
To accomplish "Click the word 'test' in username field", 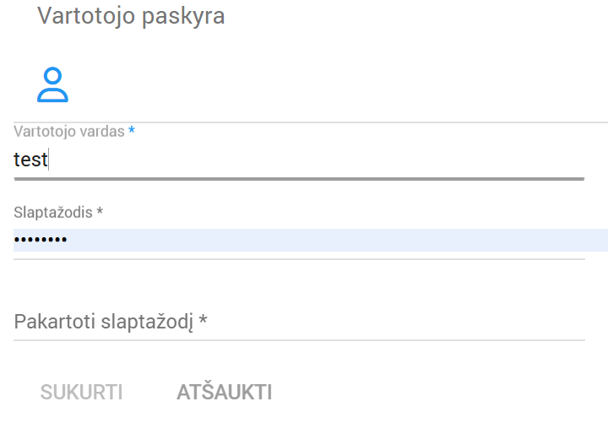I will pyautogui.click(x=30, y=160).
